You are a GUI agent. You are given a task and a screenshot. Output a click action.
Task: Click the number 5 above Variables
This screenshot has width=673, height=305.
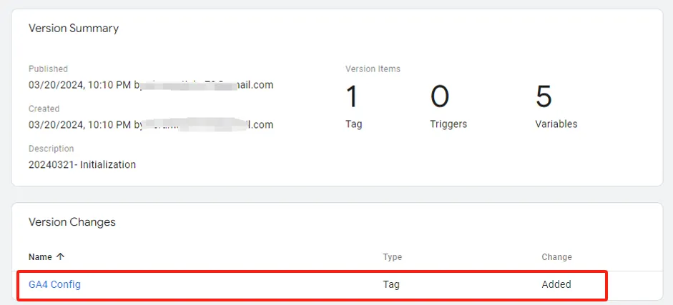[544, 96]
